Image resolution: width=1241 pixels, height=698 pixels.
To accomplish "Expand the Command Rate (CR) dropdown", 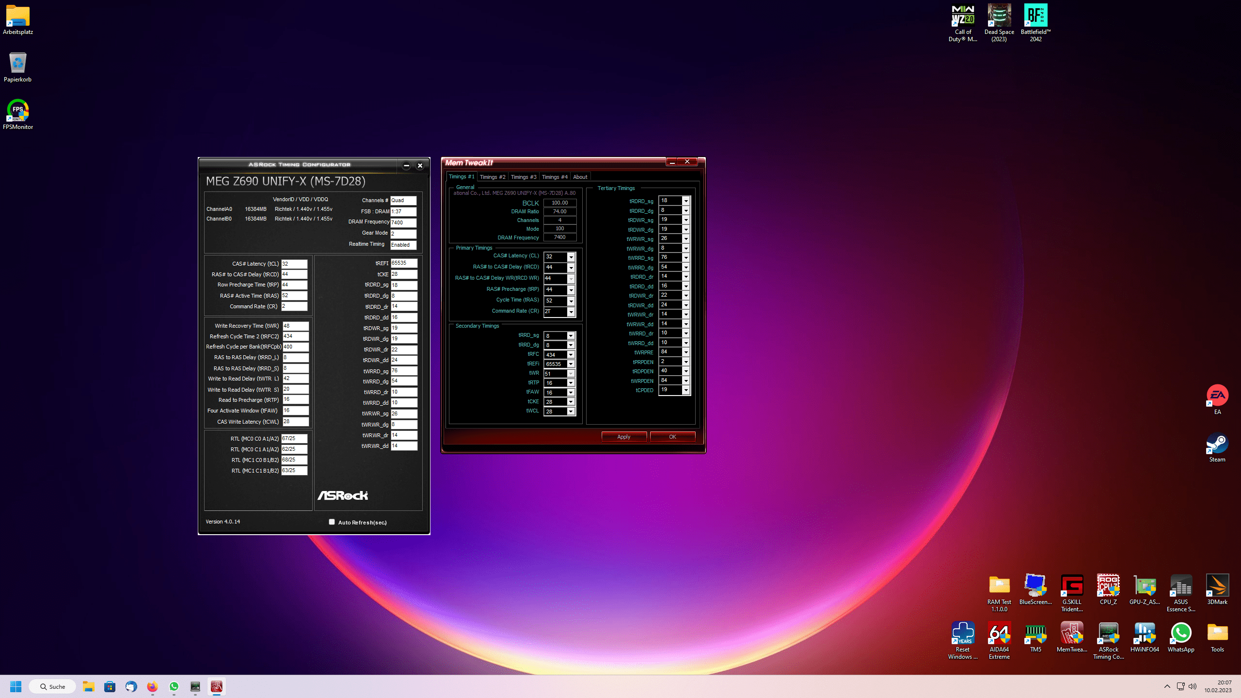I will [x=571, y=312].
